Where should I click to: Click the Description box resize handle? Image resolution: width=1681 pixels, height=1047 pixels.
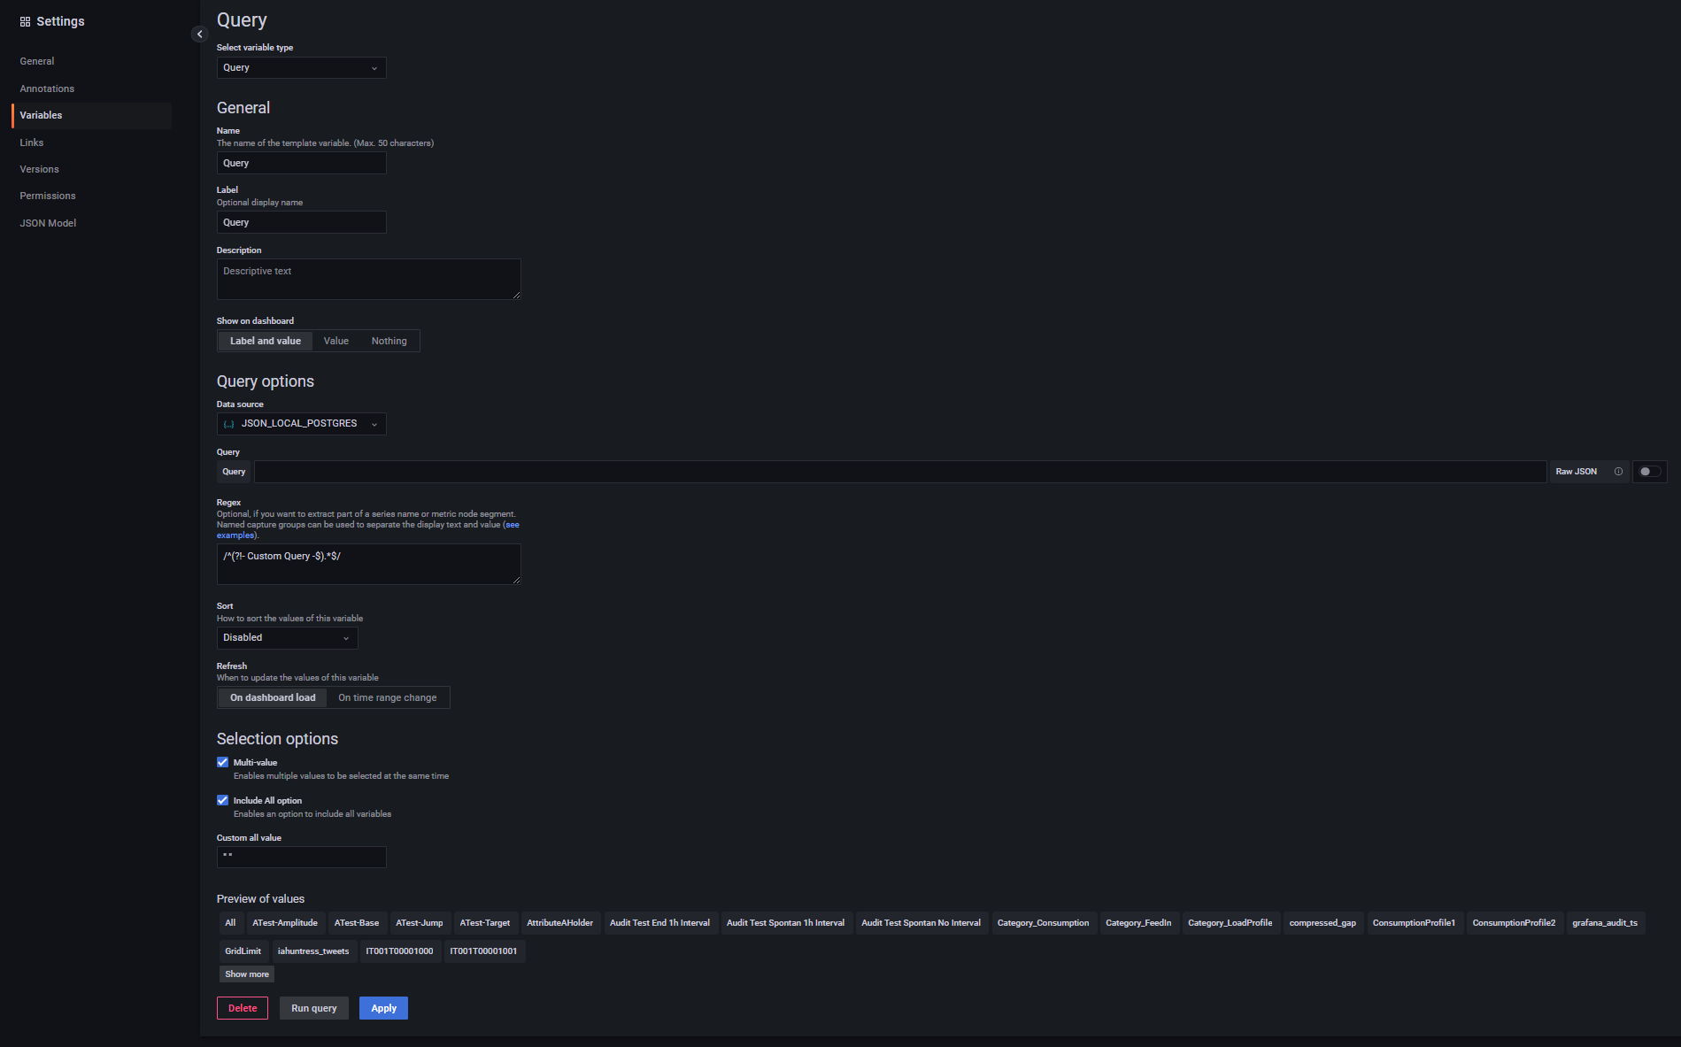pyautogui.click(x=516, y=295)
